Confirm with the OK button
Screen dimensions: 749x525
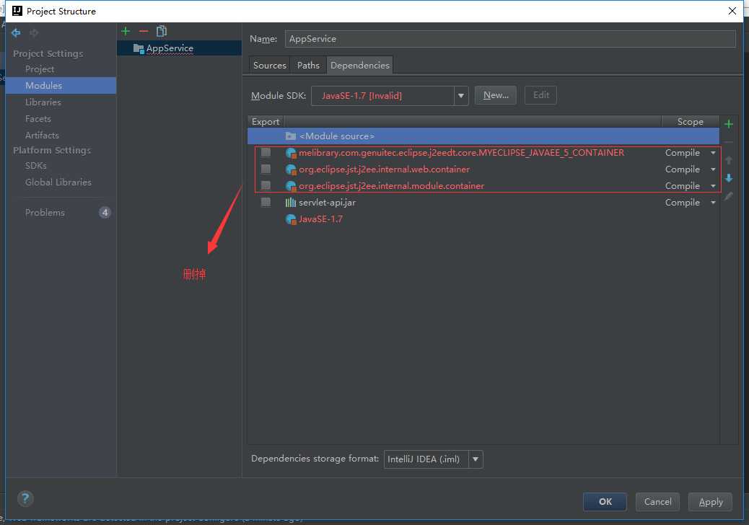click(605, 502)
